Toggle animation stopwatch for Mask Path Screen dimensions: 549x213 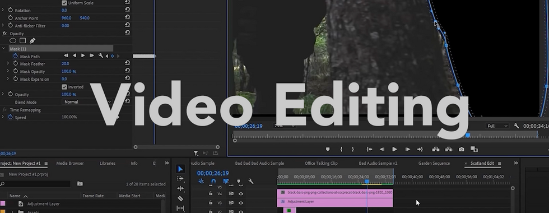pyautogui.click(x=16, y=56)
